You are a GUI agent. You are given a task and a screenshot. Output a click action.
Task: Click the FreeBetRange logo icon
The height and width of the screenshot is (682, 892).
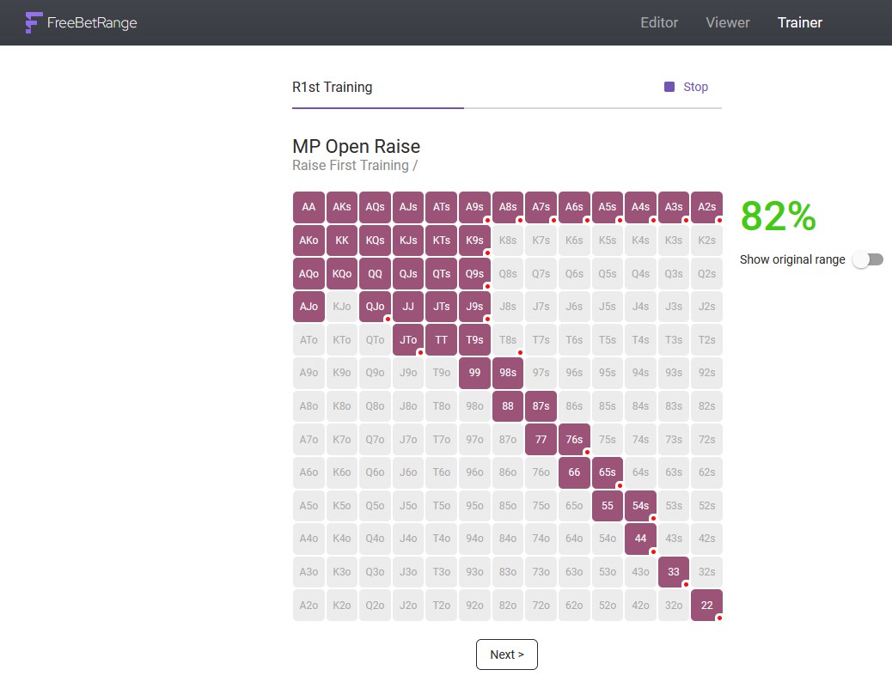34,22
